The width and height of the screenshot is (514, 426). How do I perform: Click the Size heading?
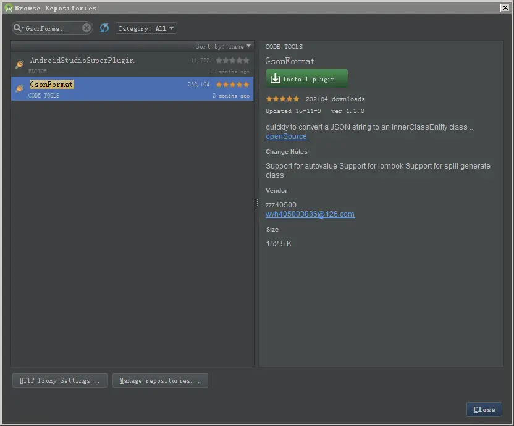[x=272, y=230]
